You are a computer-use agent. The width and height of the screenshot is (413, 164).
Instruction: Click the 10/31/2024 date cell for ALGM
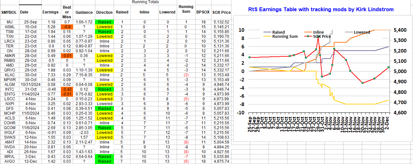tap(30, 85)
